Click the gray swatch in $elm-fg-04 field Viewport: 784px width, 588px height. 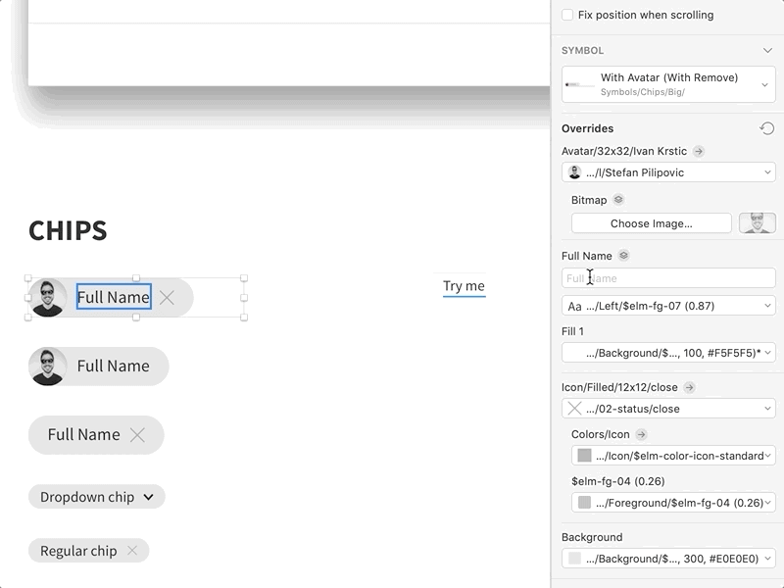click(x=584, y=503)
